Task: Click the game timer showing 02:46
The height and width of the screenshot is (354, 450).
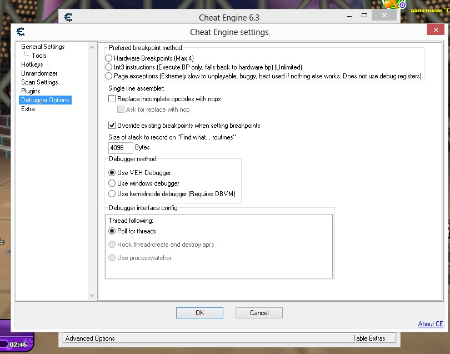Action: point(18,344)
